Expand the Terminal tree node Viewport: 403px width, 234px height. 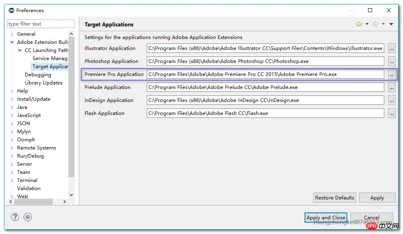12,180
